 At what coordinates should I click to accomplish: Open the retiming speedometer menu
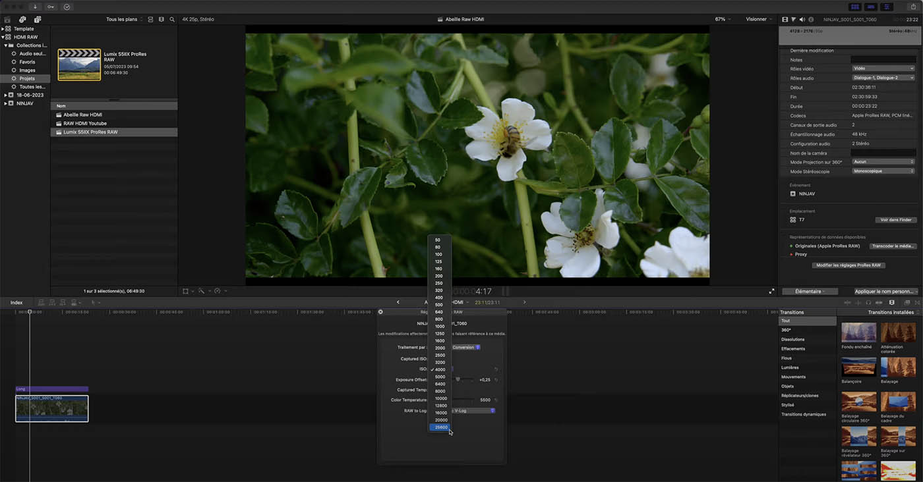coord(220,291)
